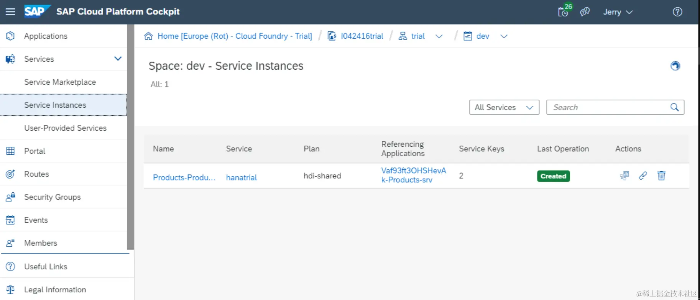Collapse the Services sidebar section chevron
The height and width of the screenshot is (300, 700).
(118, 59)
